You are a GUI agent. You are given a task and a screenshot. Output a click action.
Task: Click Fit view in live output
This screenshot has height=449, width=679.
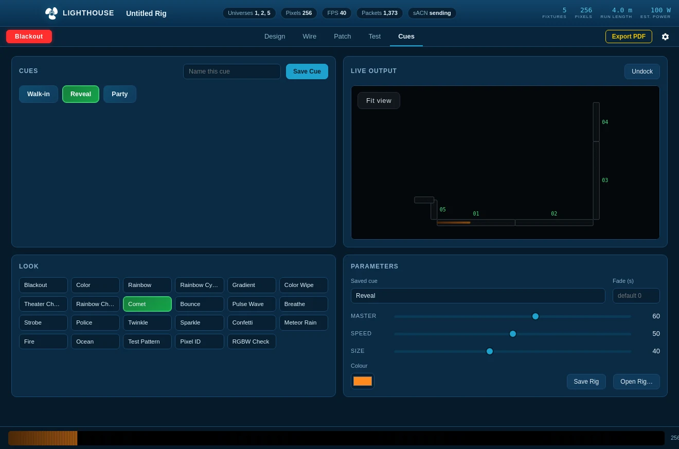[379, 100]
